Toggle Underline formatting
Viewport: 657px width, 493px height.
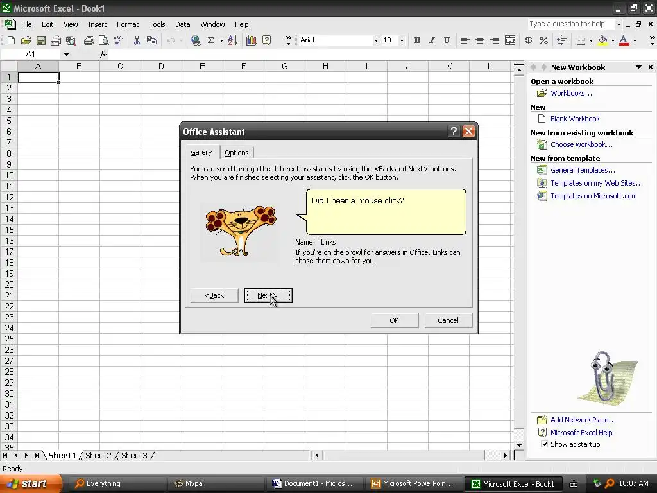(447, 40)
